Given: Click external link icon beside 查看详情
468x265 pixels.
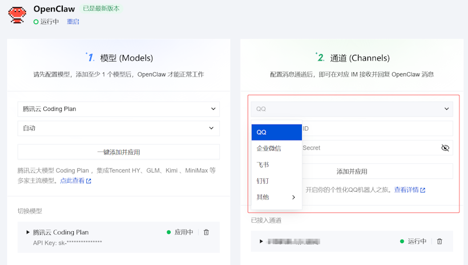Looking at the screenshot, I should coord(423,190).
